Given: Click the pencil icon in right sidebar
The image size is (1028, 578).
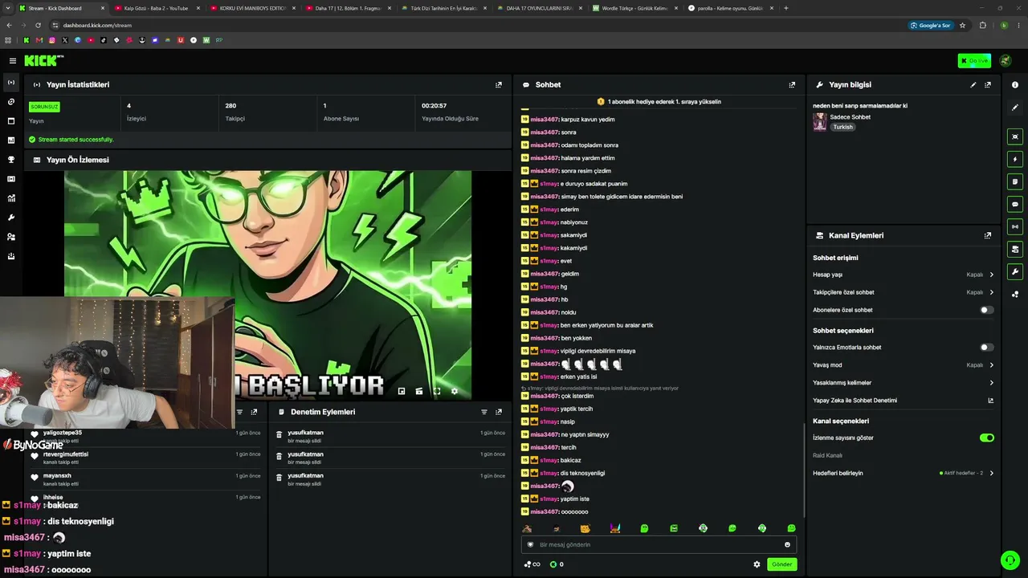Looking at the screenshot, I should (1015, 108).
